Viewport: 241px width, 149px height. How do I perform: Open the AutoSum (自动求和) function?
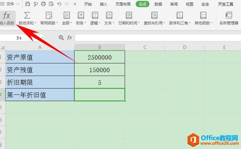(x=27, y=18)
